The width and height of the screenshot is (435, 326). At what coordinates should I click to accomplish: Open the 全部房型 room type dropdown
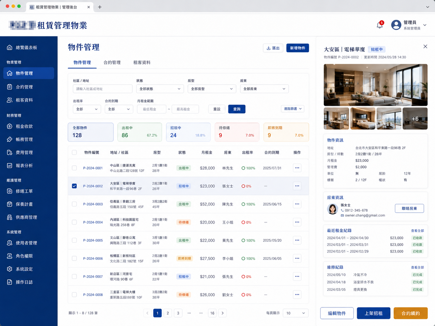(212, 89)
